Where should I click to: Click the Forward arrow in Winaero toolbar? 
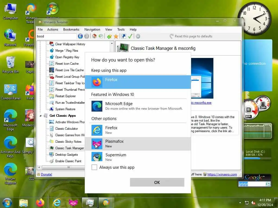[x=86, y=36]
